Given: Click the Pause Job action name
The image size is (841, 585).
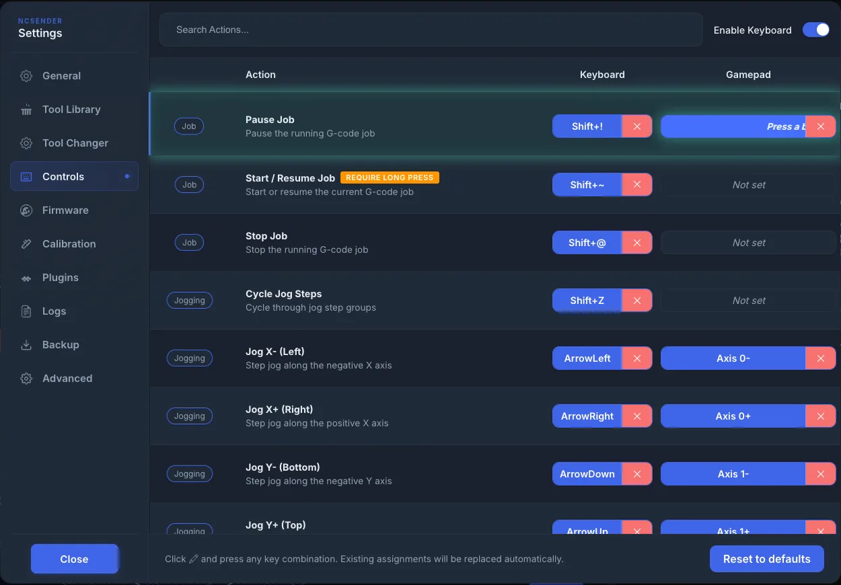Looking at the screenshot, I should pos(270,120).
